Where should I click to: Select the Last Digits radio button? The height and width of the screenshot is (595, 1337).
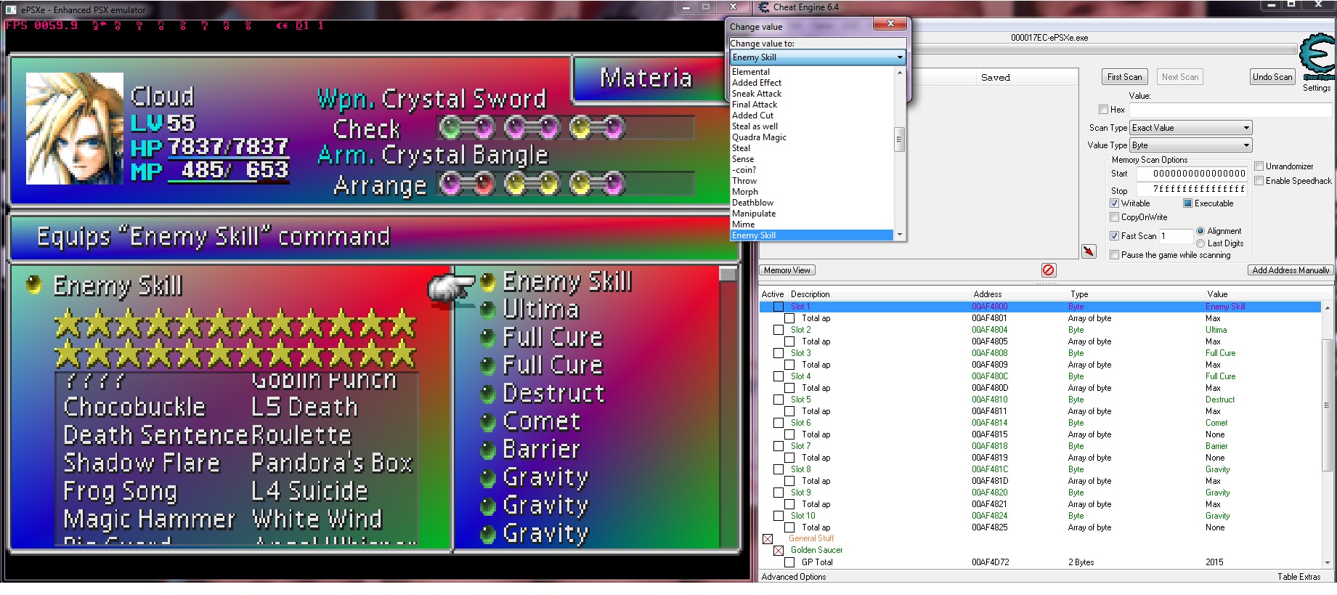tap(1200, 243)
